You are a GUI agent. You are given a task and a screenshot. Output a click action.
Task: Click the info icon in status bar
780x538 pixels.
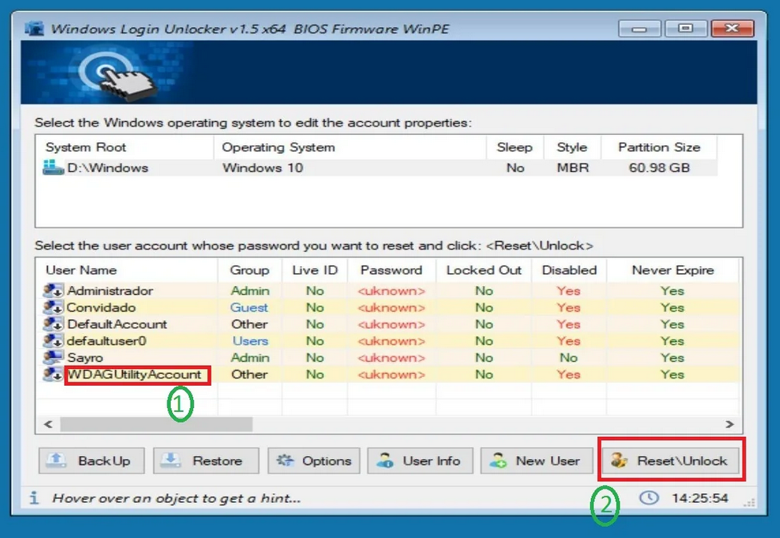tap(33, 497)
